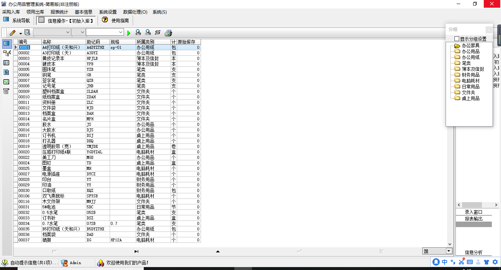Select the 00037 code cell
The width and height of the screenshot is (501, 270).
[30, 240]
